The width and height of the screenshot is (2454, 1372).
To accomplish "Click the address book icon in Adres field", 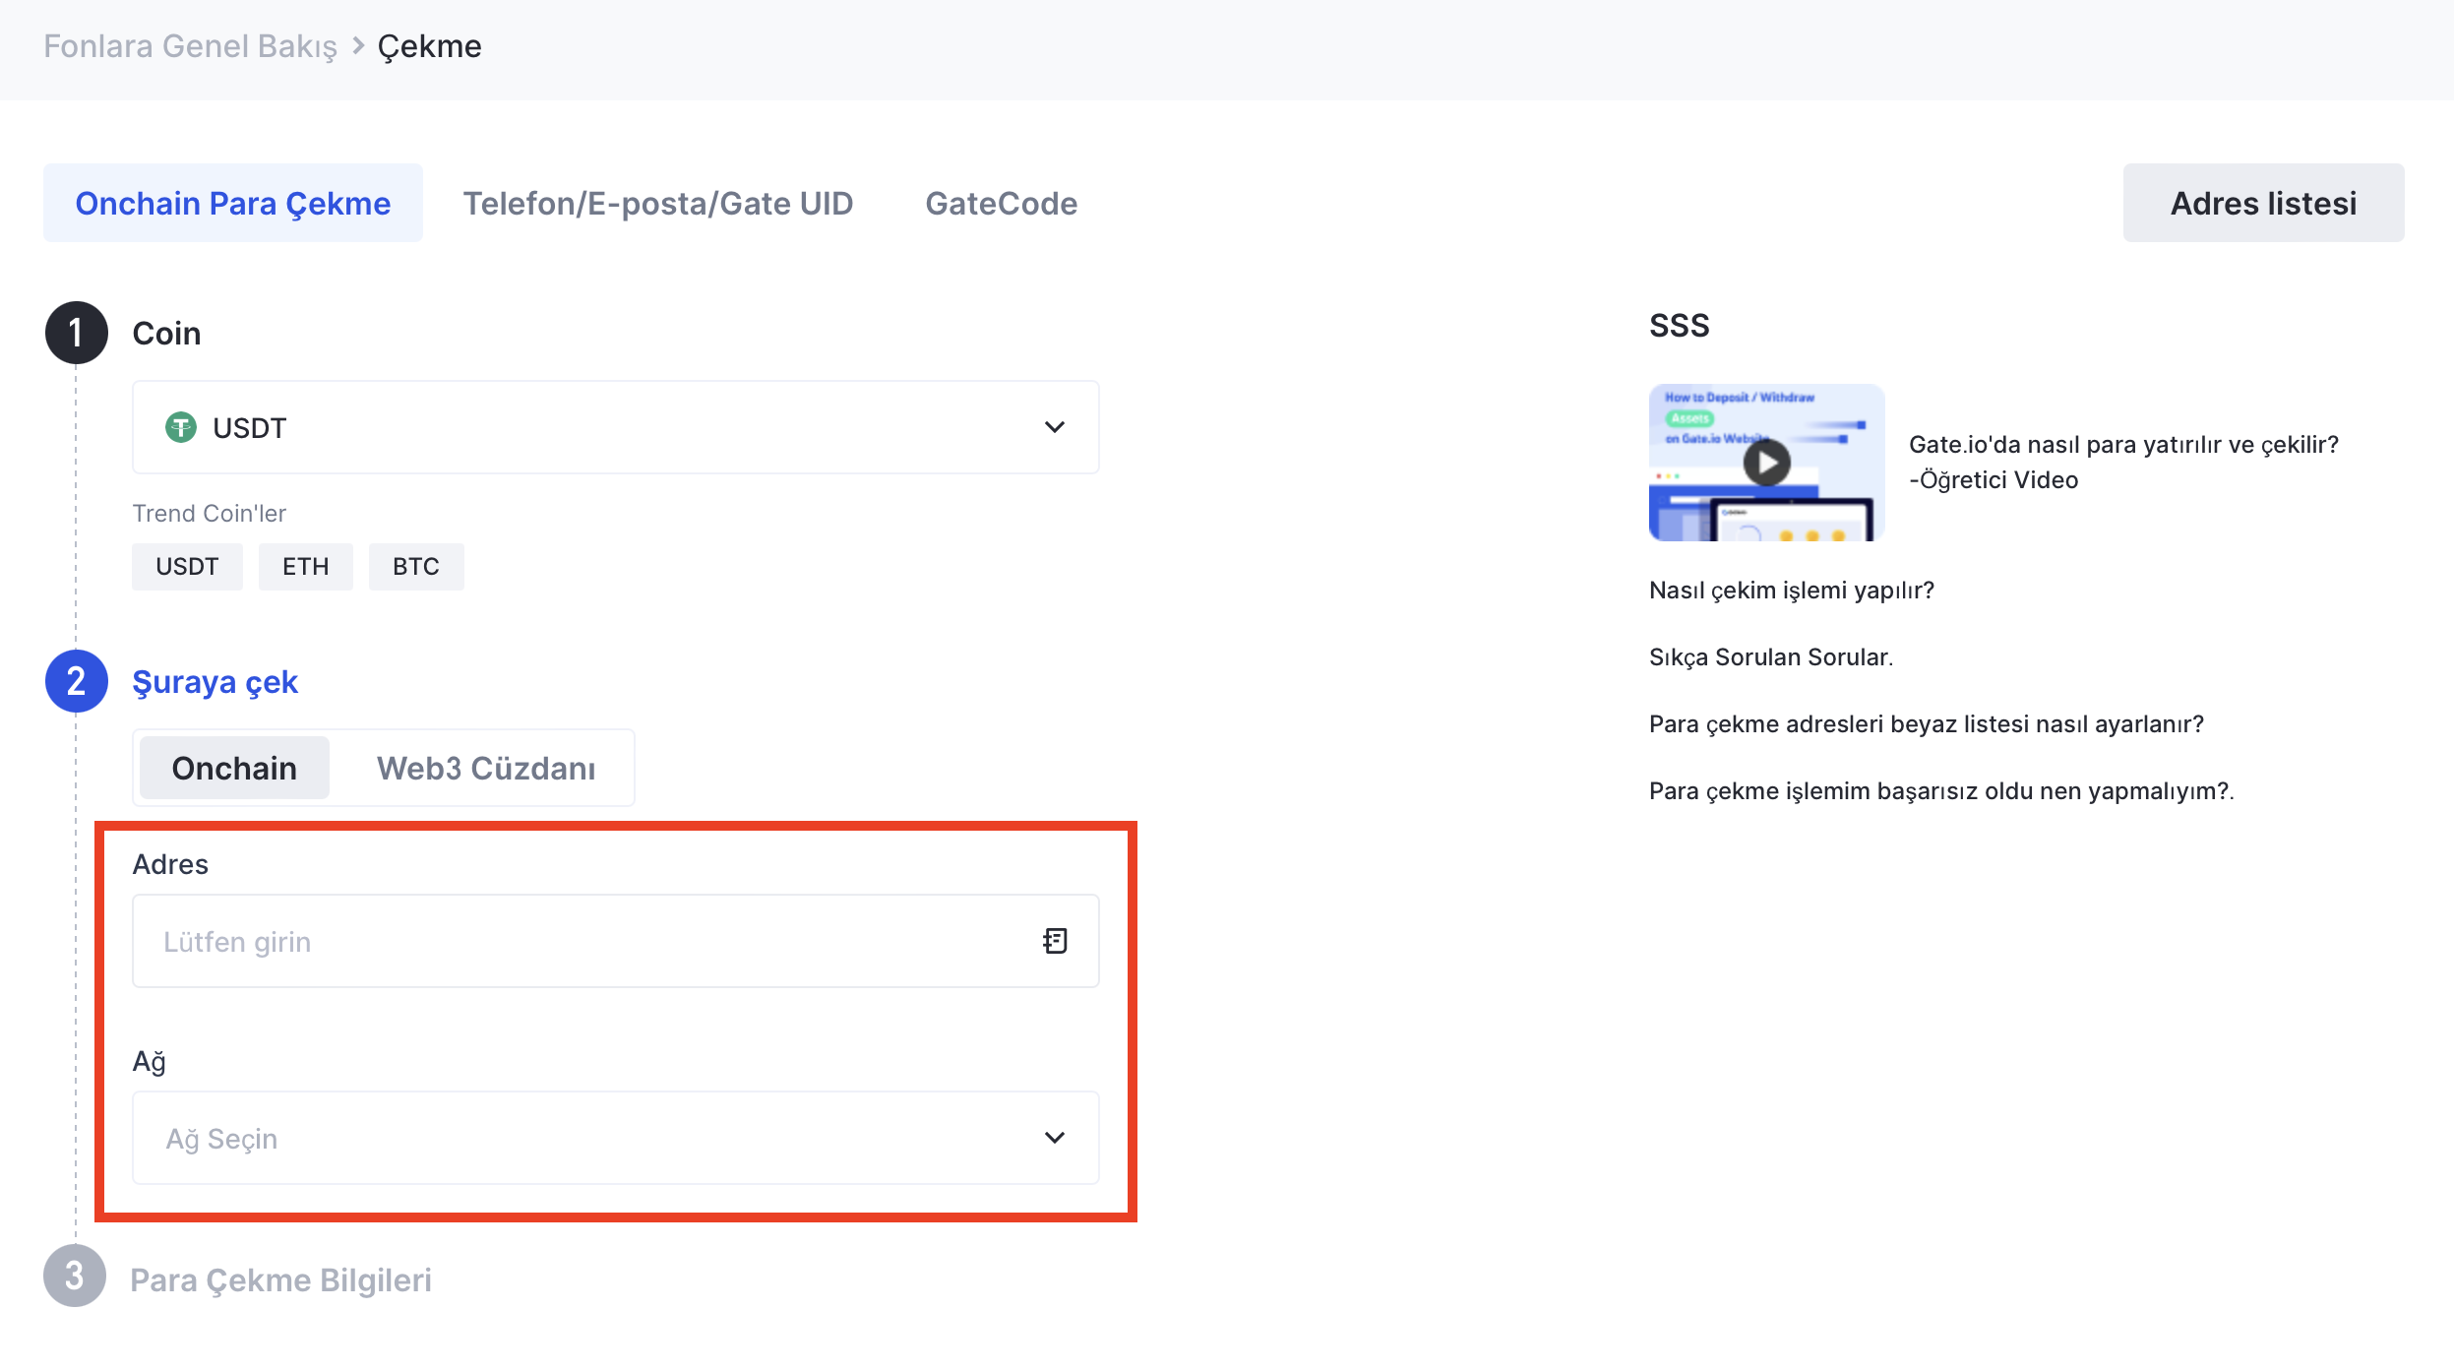I will coord(1055,941).
